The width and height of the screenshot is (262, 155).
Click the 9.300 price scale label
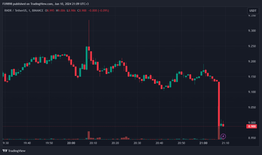pos(252,31)
